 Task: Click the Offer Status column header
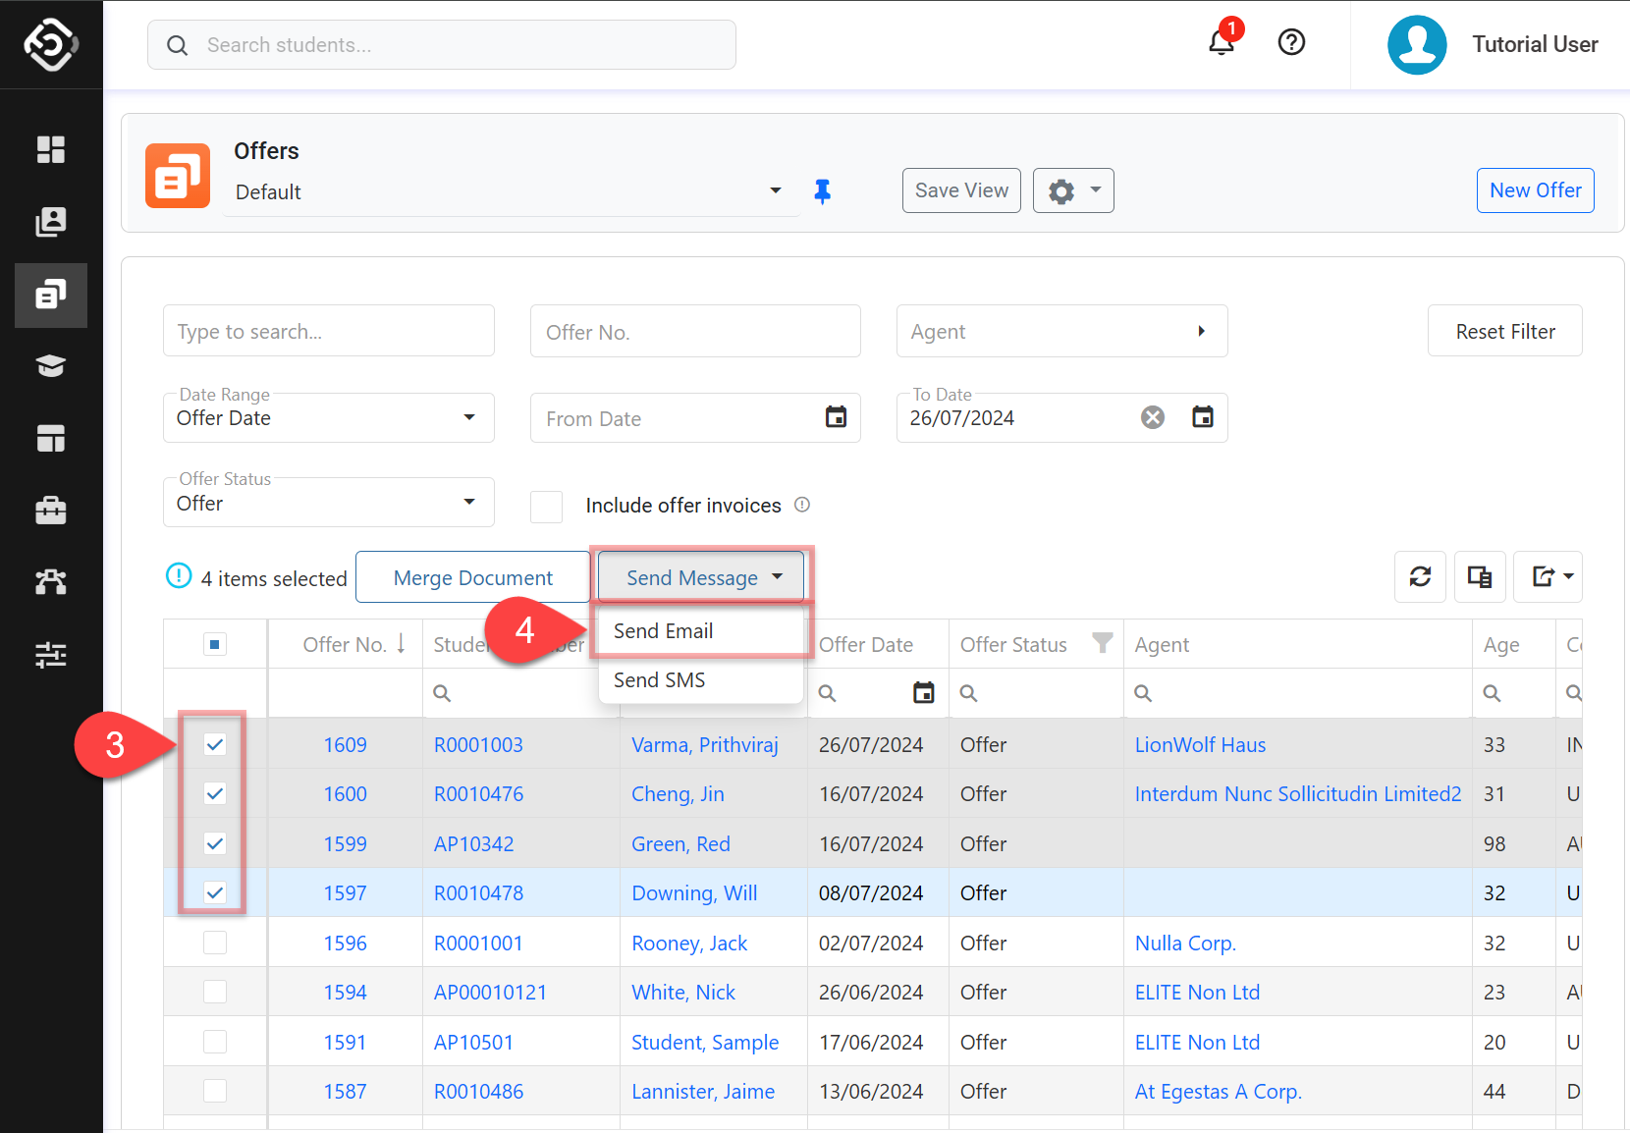(x=1013, y=645)
